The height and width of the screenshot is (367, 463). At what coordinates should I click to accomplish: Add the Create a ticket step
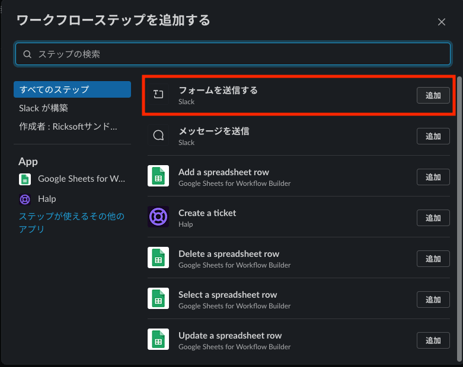tap(433, 218)
